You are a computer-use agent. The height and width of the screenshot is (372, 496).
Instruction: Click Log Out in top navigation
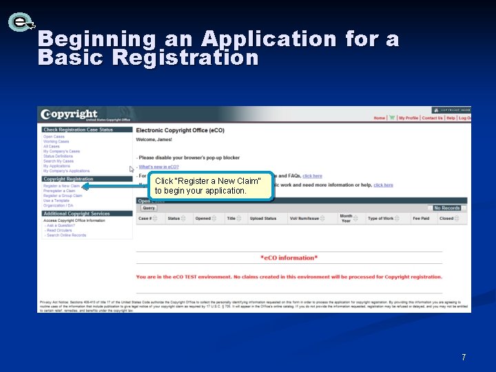465,118
